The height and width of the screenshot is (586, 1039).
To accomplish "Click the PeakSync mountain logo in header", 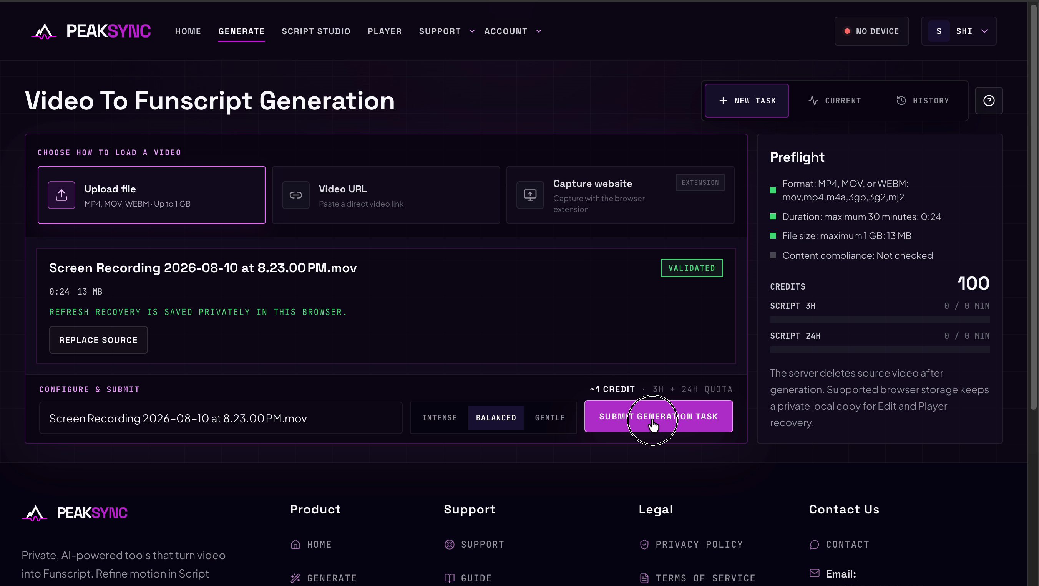I will tap(44, 31).
